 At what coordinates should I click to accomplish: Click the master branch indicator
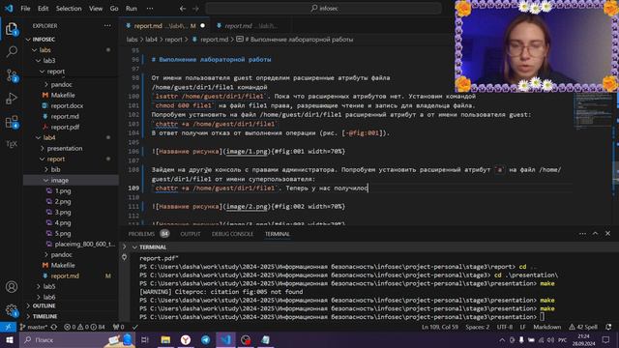click(34, 327)
